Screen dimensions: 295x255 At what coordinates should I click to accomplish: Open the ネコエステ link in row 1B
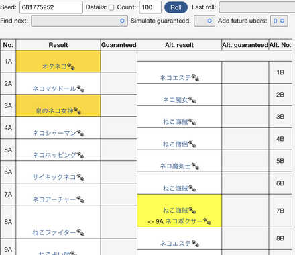176,78
